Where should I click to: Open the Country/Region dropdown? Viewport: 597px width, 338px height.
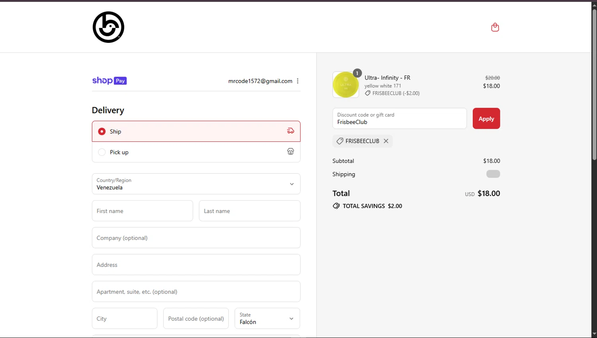tap(196, 184)
